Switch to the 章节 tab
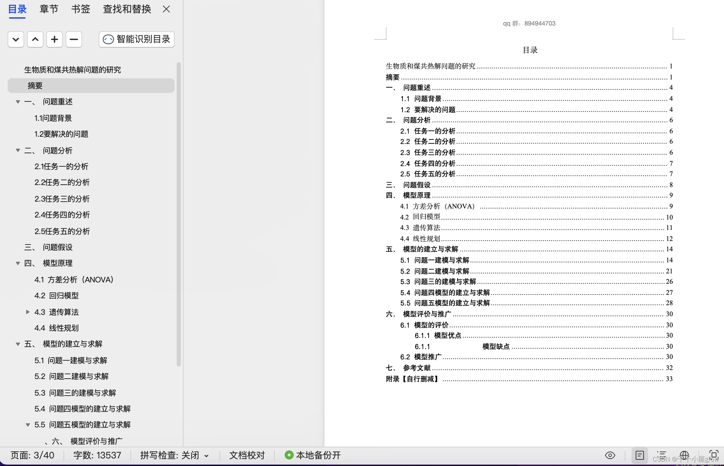This screenshot has height=466, width=724. pyautogui.click(x=49, y=9)
